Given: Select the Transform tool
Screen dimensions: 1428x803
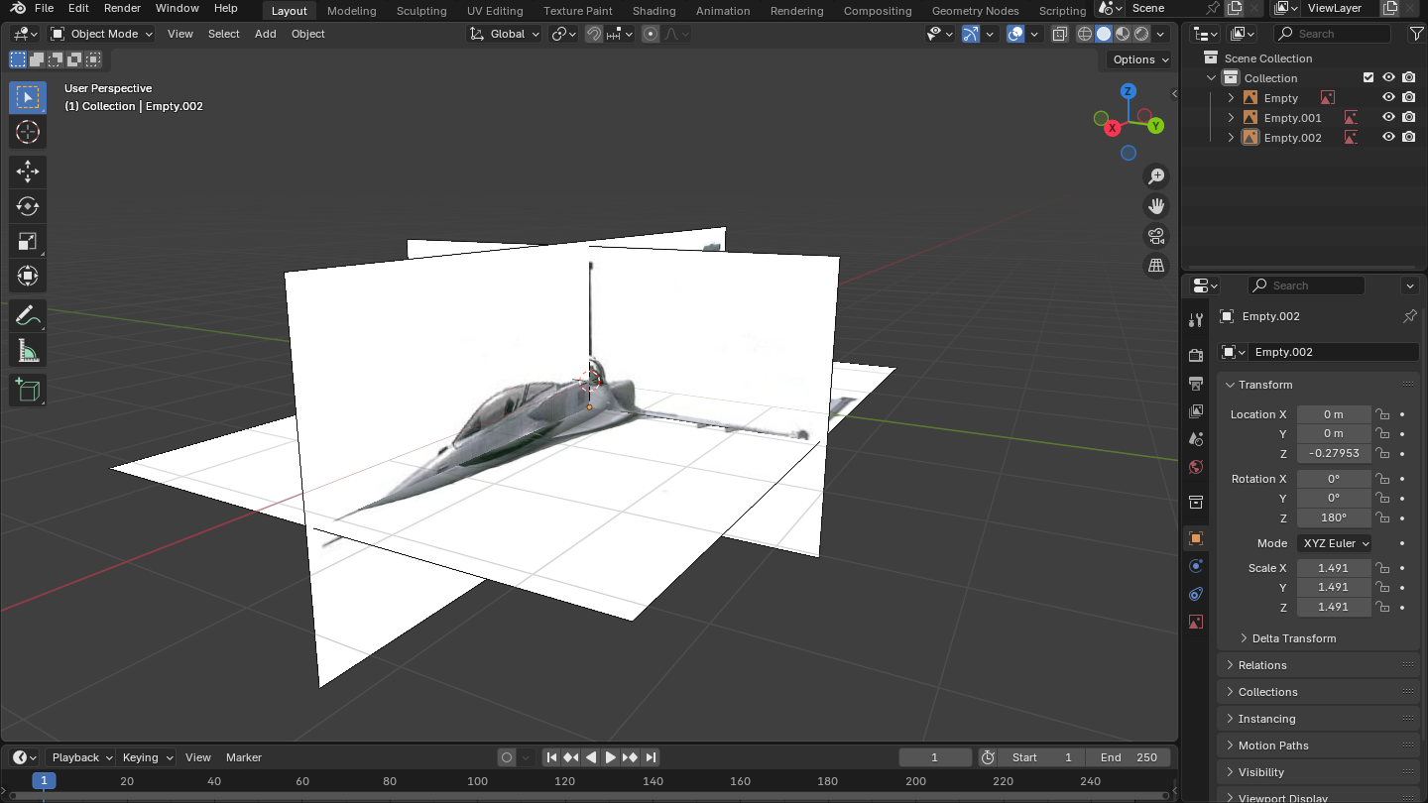Looking at the screenshot, I should pos(28,276).
